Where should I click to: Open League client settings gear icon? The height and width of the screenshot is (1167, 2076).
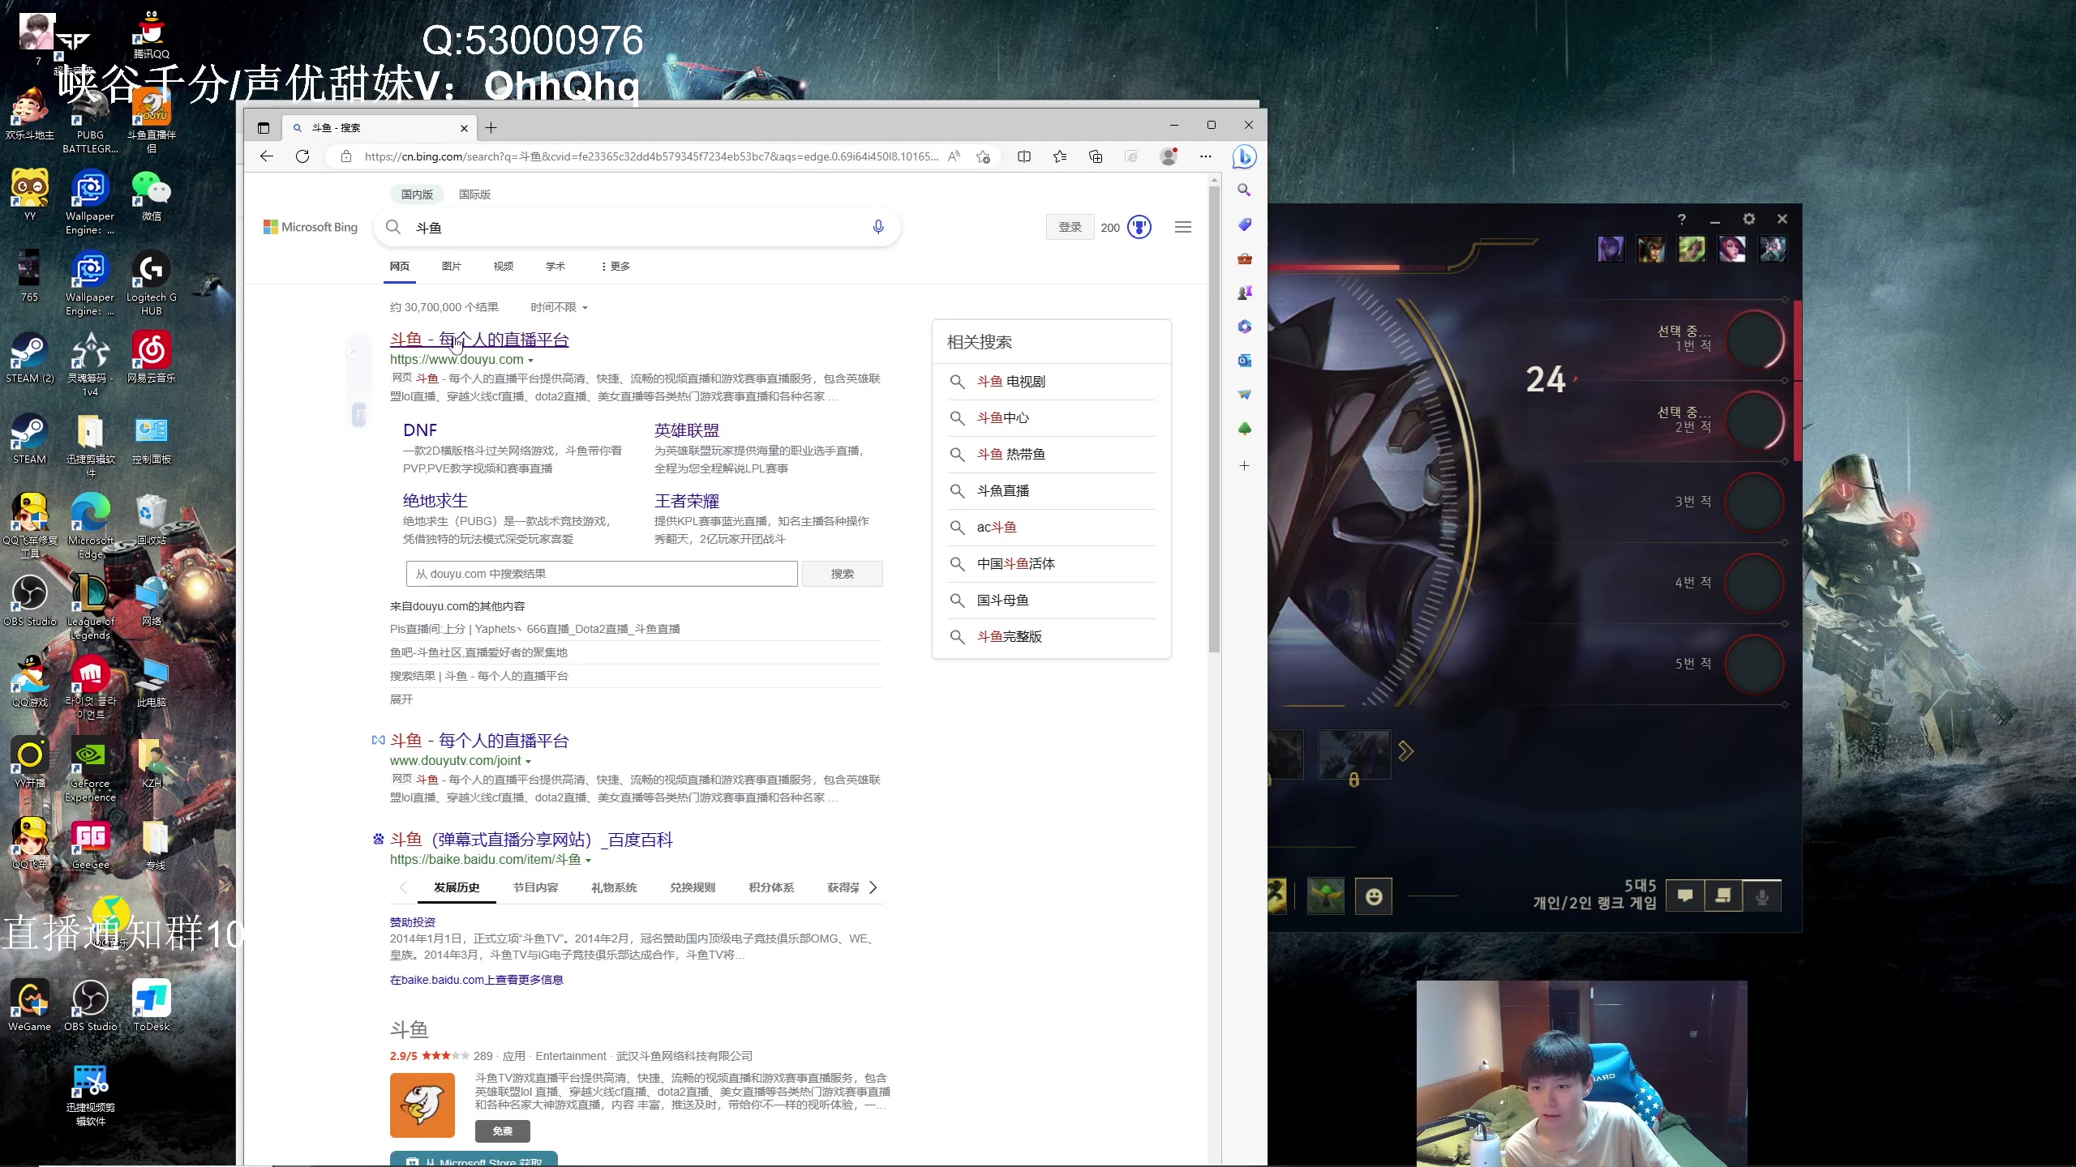(1749, 219)
